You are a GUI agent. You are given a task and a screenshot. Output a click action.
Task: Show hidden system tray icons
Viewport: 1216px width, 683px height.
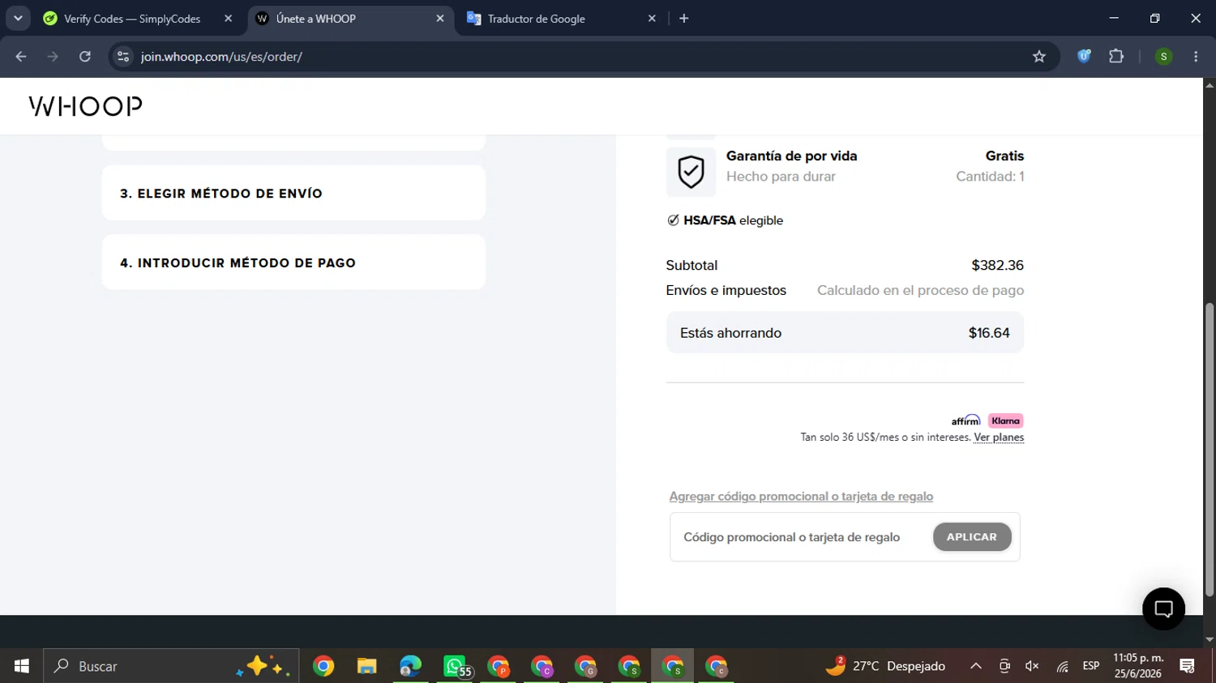(976, 666)
